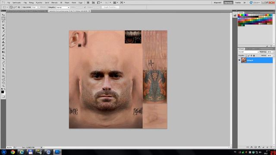Open the layer opacity slider arrow
Image resolution: width=276 pixels, height=155 pixels.
click(x=273, y=52)
